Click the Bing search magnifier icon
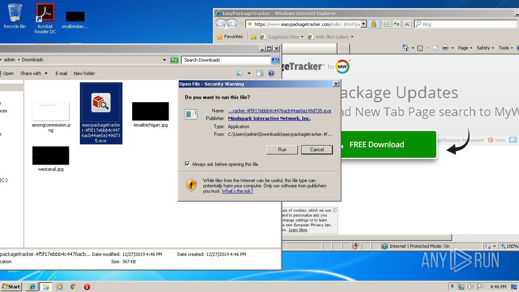 [418, 24]
